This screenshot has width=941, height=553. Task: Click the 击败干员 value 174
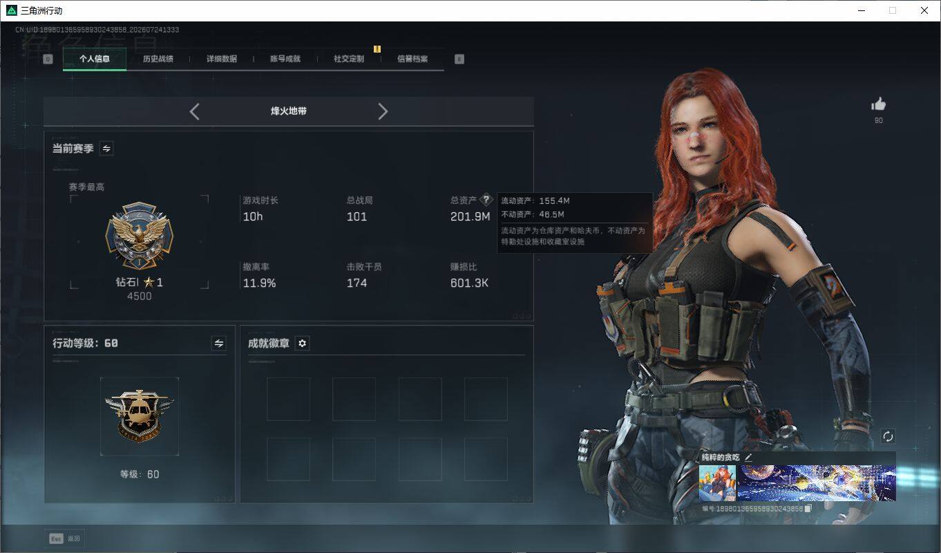tap(357, 283)
